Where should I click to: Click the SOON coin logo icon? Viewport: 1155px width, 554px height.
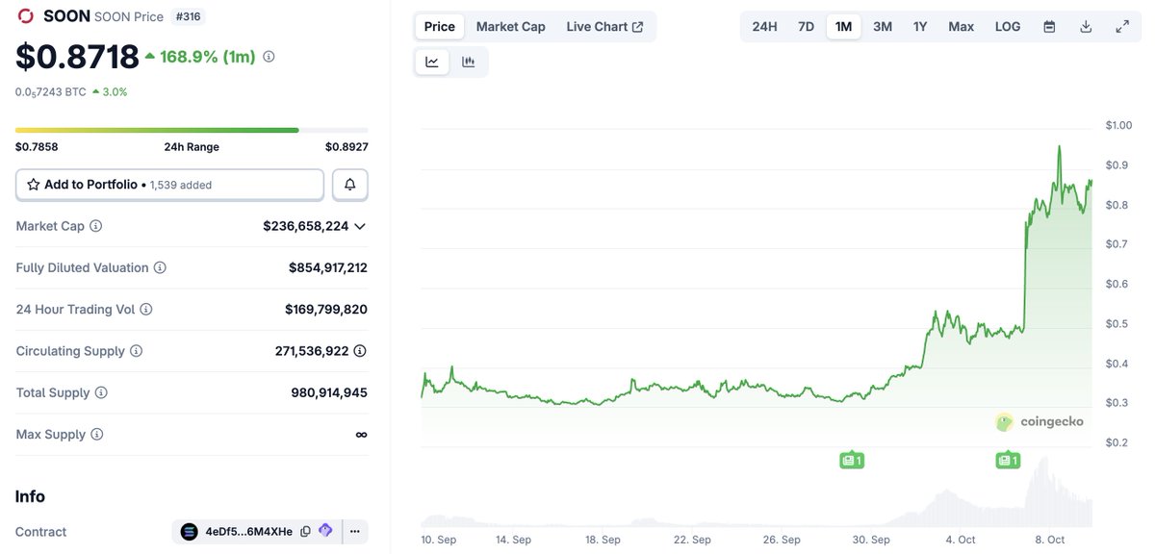point(26,16)
